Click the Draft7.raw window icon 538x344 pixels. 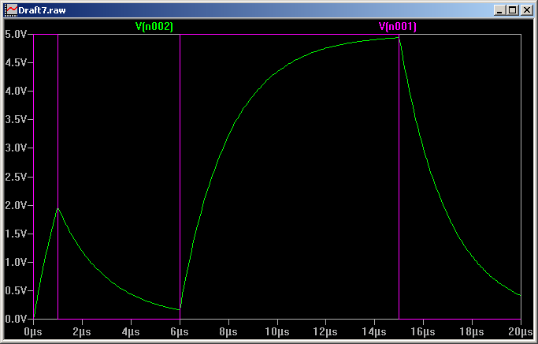[x=11, y=10]
